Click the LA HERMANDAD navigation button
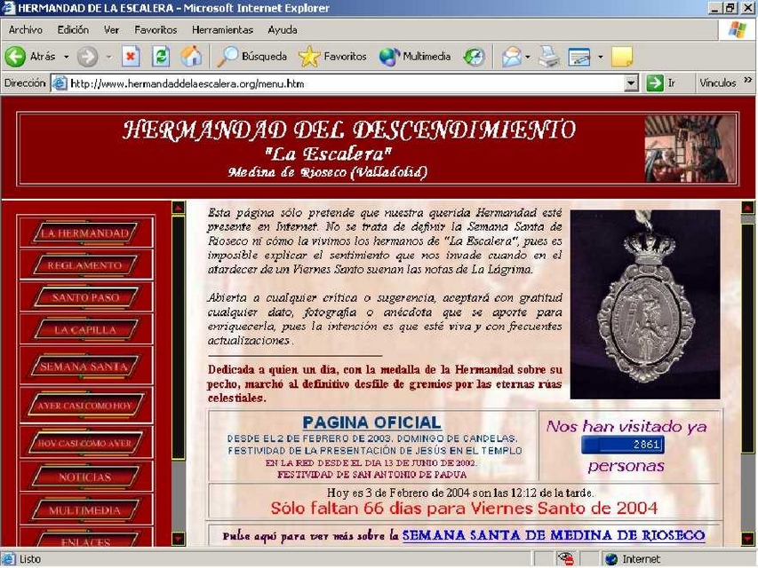 pyautogui.click(x=85, y=233)
